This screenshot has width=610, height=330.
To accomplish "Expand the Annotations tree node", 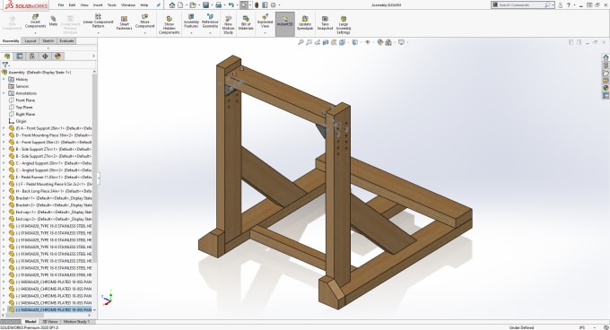I will click(x=4, y=93).
